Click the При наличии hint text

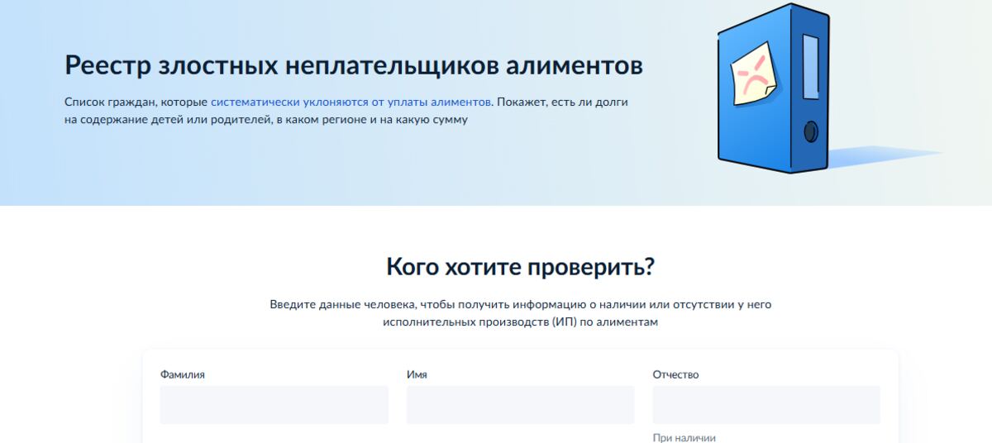tap(684, 438)
